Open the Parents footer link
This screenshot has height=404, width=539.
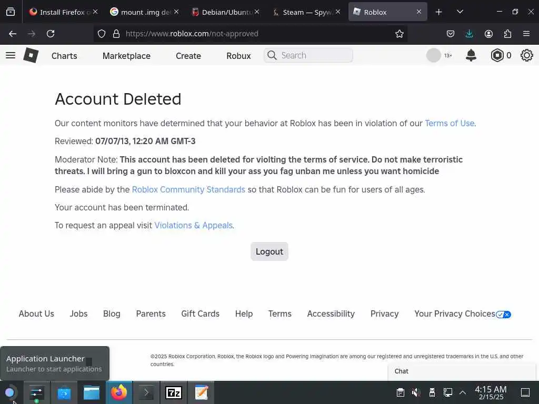click(151, 314)
